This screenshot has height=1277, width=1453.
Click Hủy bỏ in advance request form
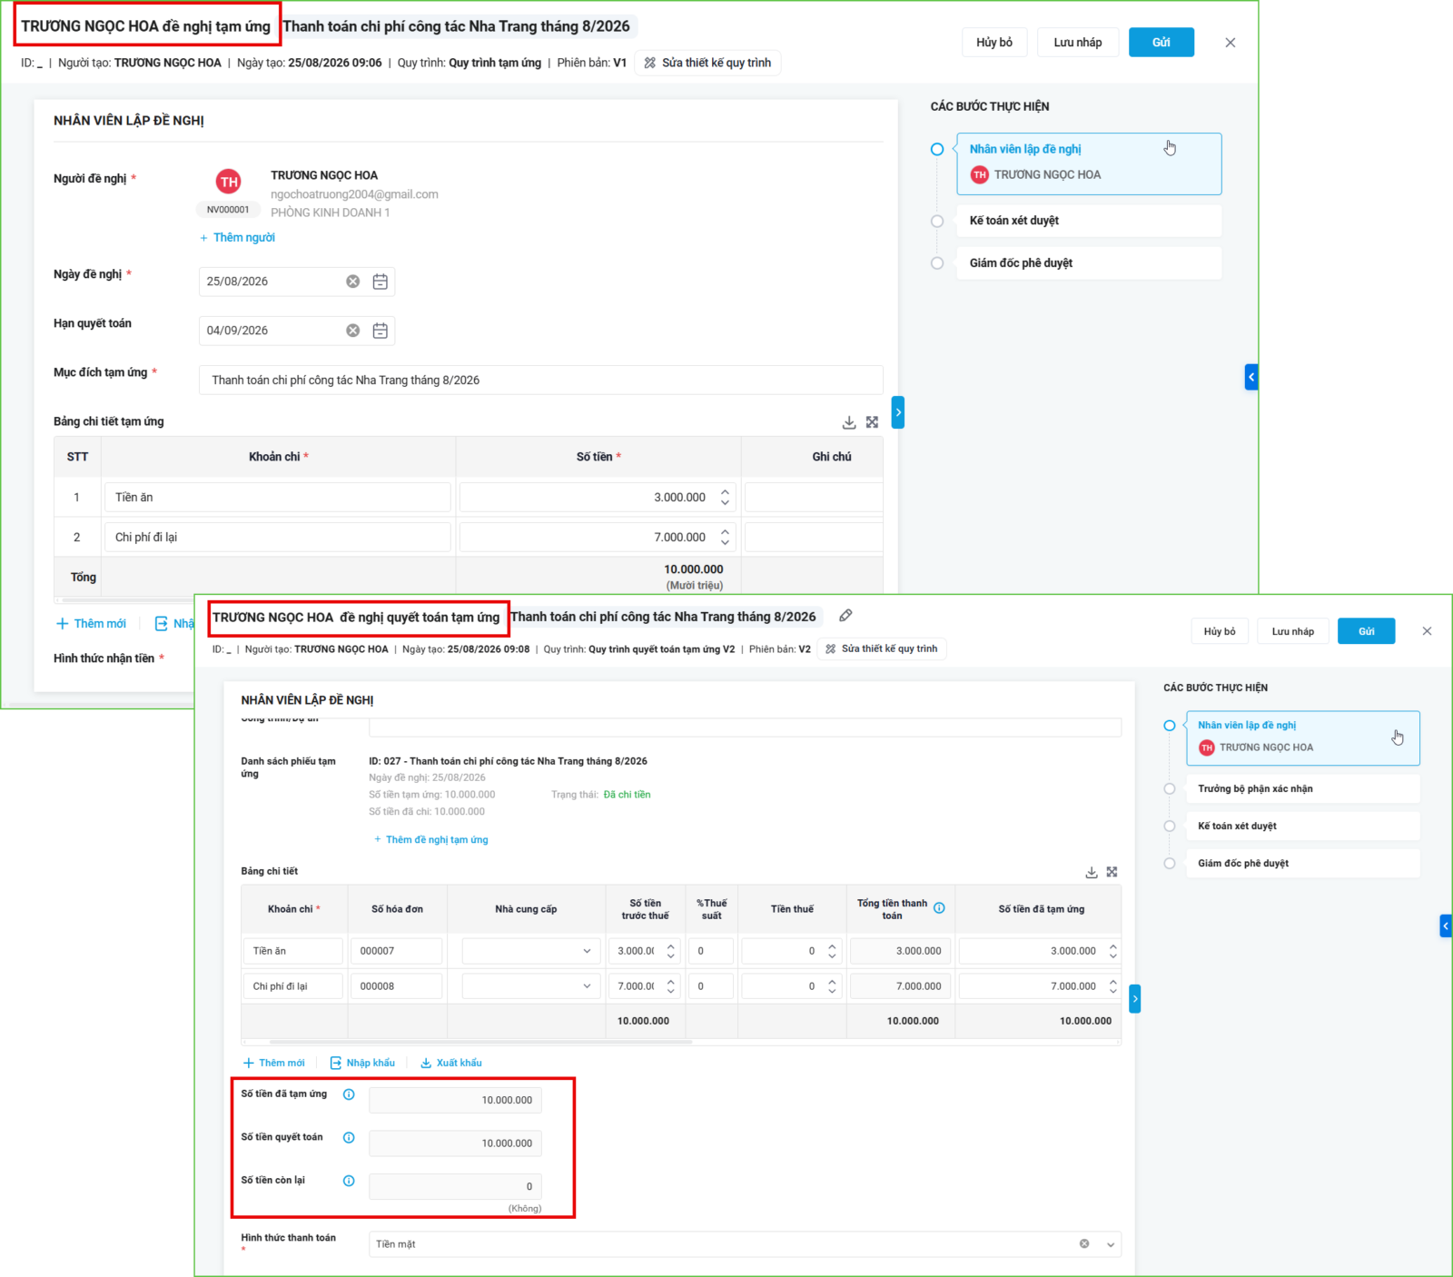(994, 43)
